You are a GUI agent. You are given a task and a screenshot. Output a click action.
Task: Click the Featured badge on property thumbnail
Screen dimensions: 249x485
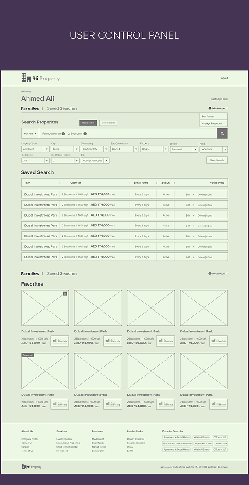pos(27,355)
